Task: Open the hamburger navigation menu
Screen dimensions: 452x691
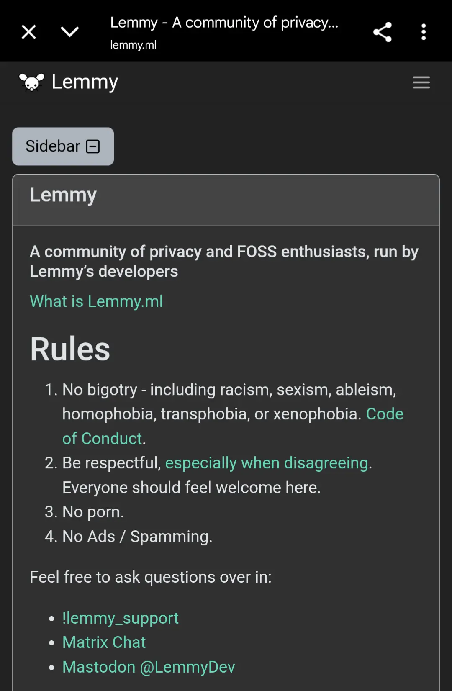Action: click(x=421, y=82)
